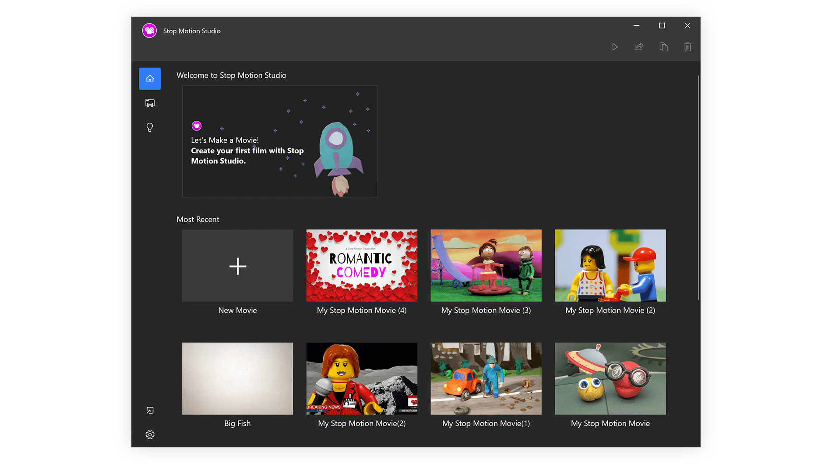Click the Share toolbar icon
Screen dimensions: 832x464
click(639, 47)
